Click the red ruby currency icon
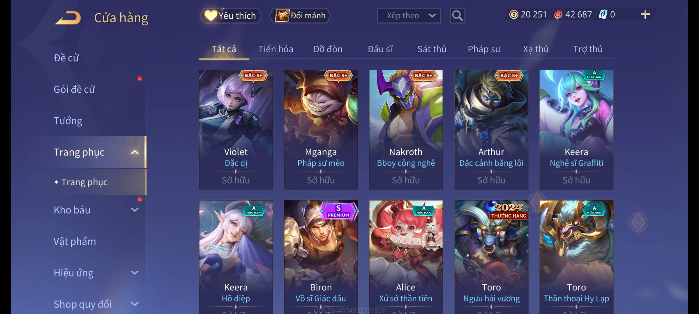This screenshot has height=314, width=699. 558,15
